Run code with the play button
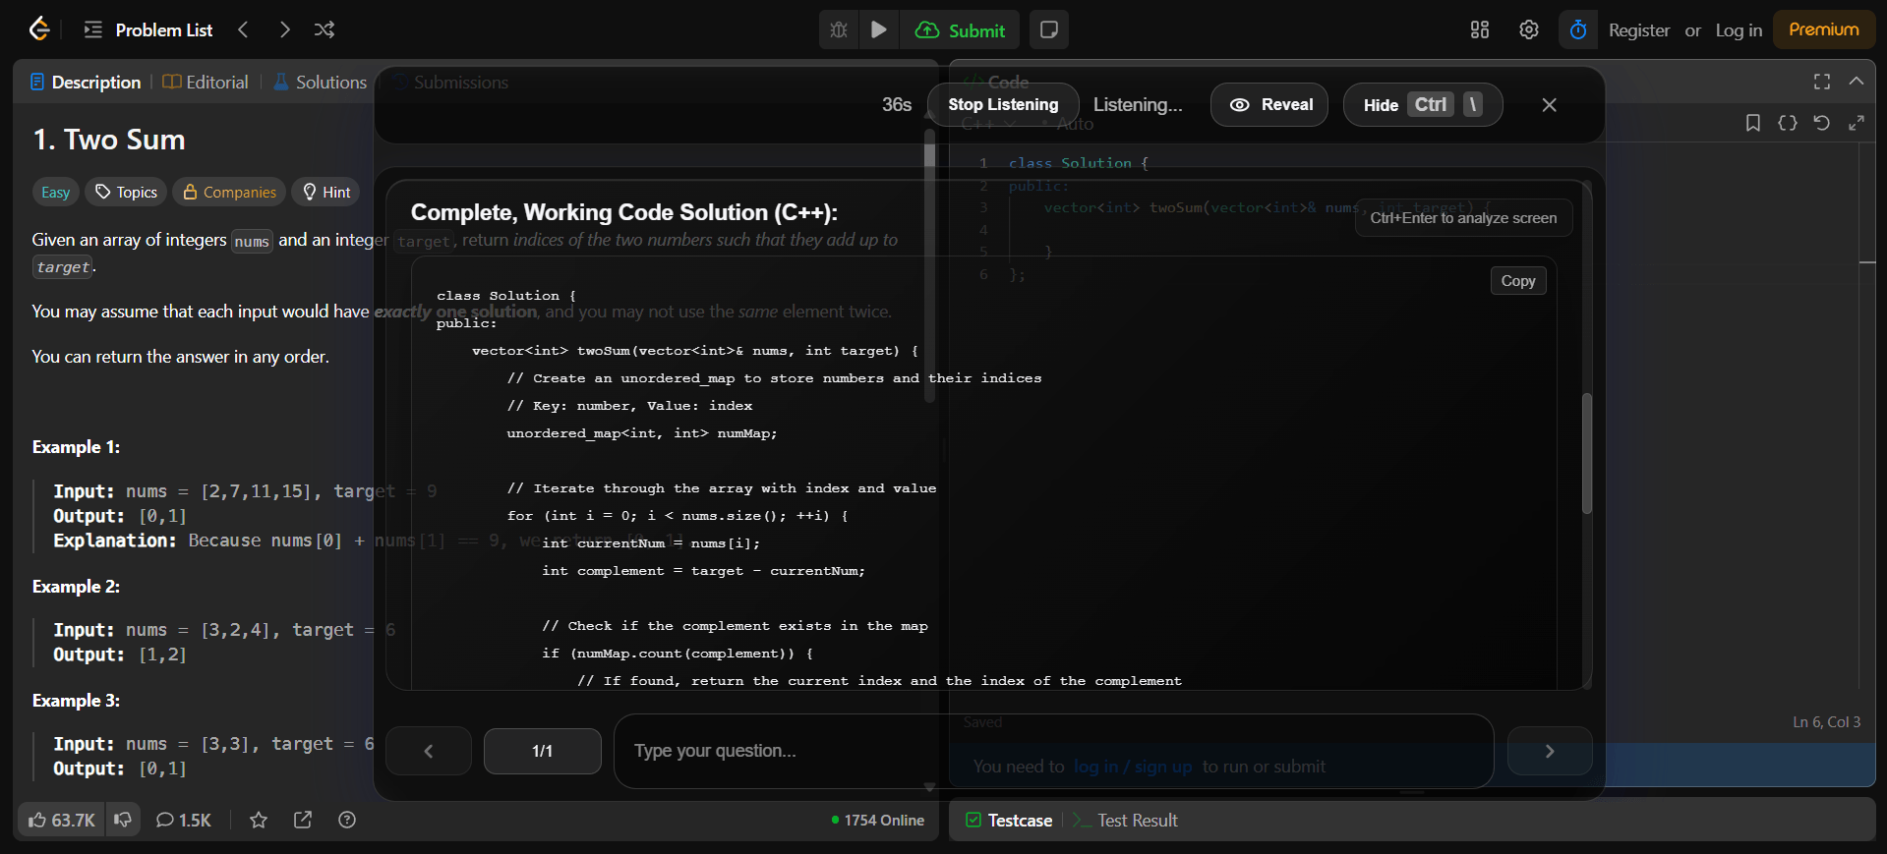The width and height of the screenshot is (1887, 854). pos(879,29)
